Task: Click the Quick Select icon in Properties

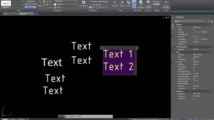Action: click(212, 21)
